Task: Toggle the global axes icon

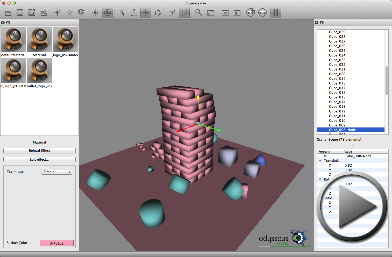Action: (x=184, y=12)
